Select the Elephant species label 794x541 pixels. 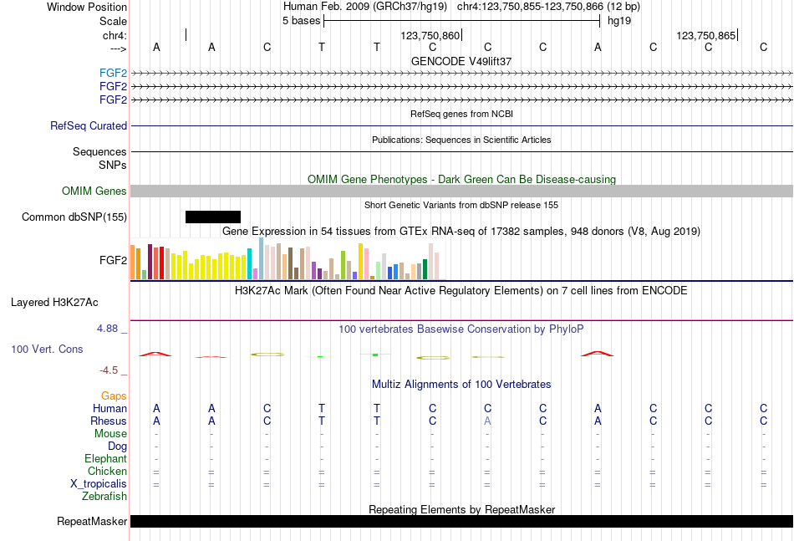click(105, 458)
